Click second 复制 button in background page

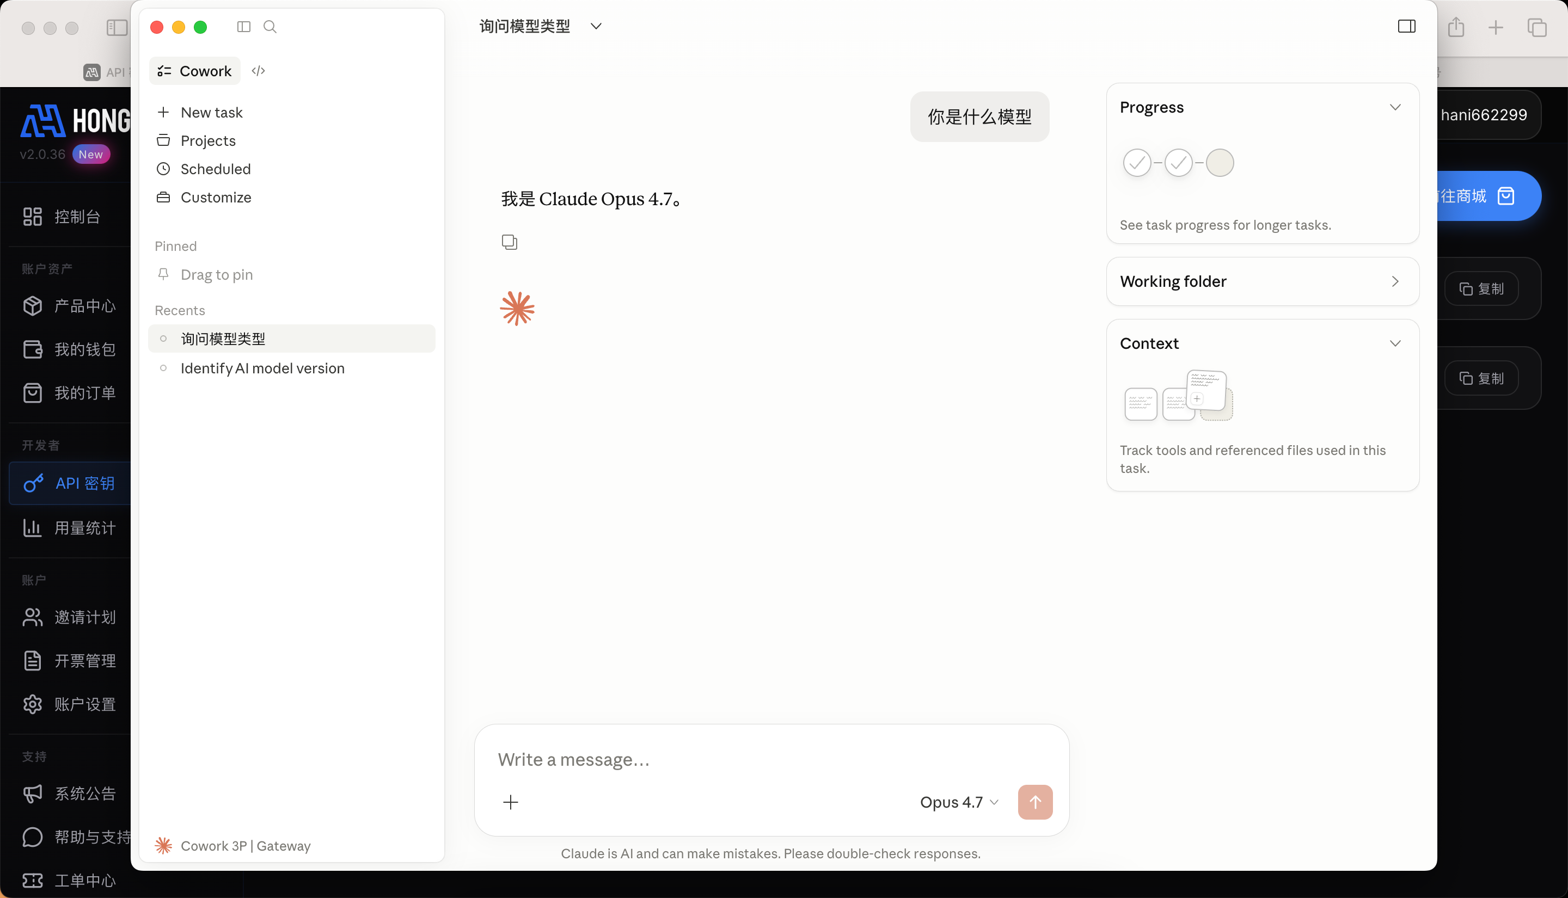coord(1481,378)
